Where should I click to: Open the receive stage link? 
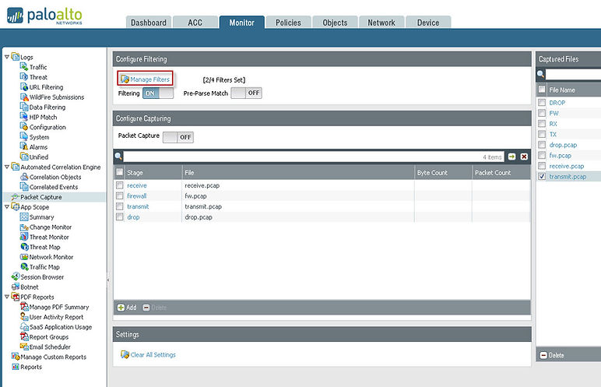[x=137, y=185]
